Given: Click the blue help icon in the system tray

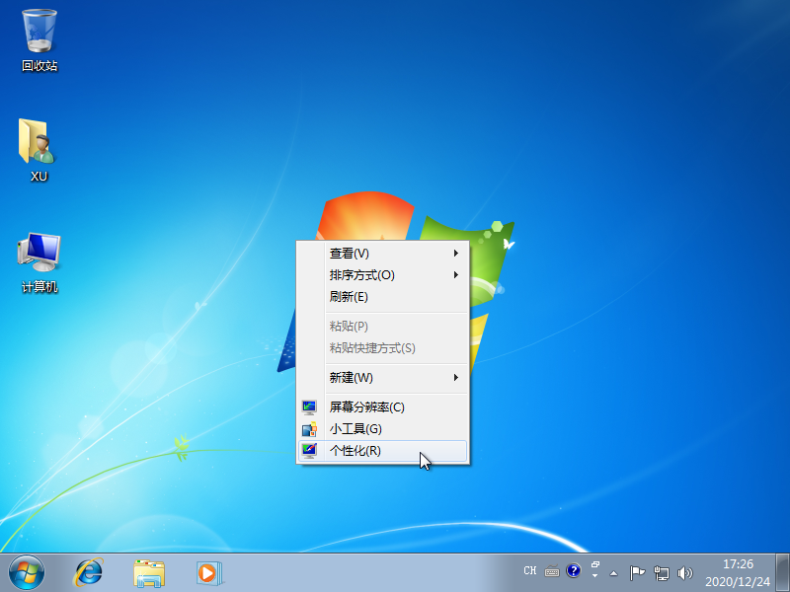Looking at the screenshot, I should click(x=574, y=570).
